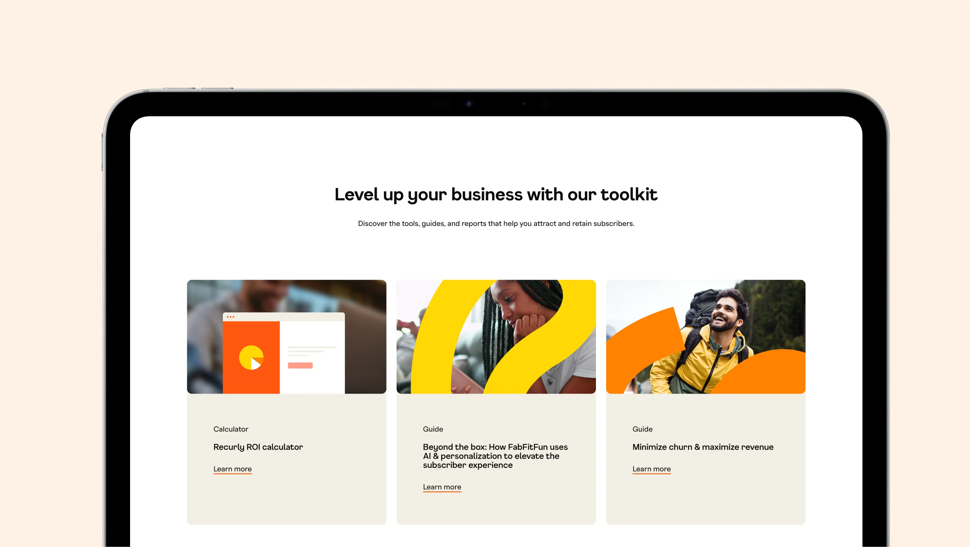Viewport: 970px width, 547px height.
Task: Click the three orange window dots
Action: tap(230, 317)
